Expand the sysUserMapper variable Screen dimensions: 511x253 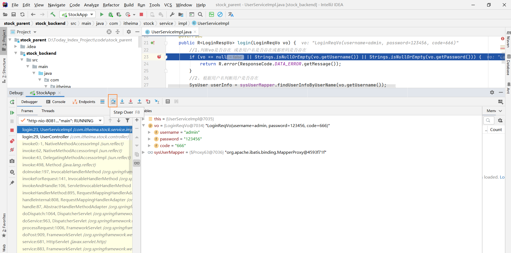[x=143, y=152]
